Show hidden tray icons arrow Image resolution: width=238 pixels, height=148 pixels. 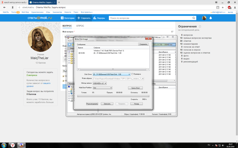click(x=213, y=145)
